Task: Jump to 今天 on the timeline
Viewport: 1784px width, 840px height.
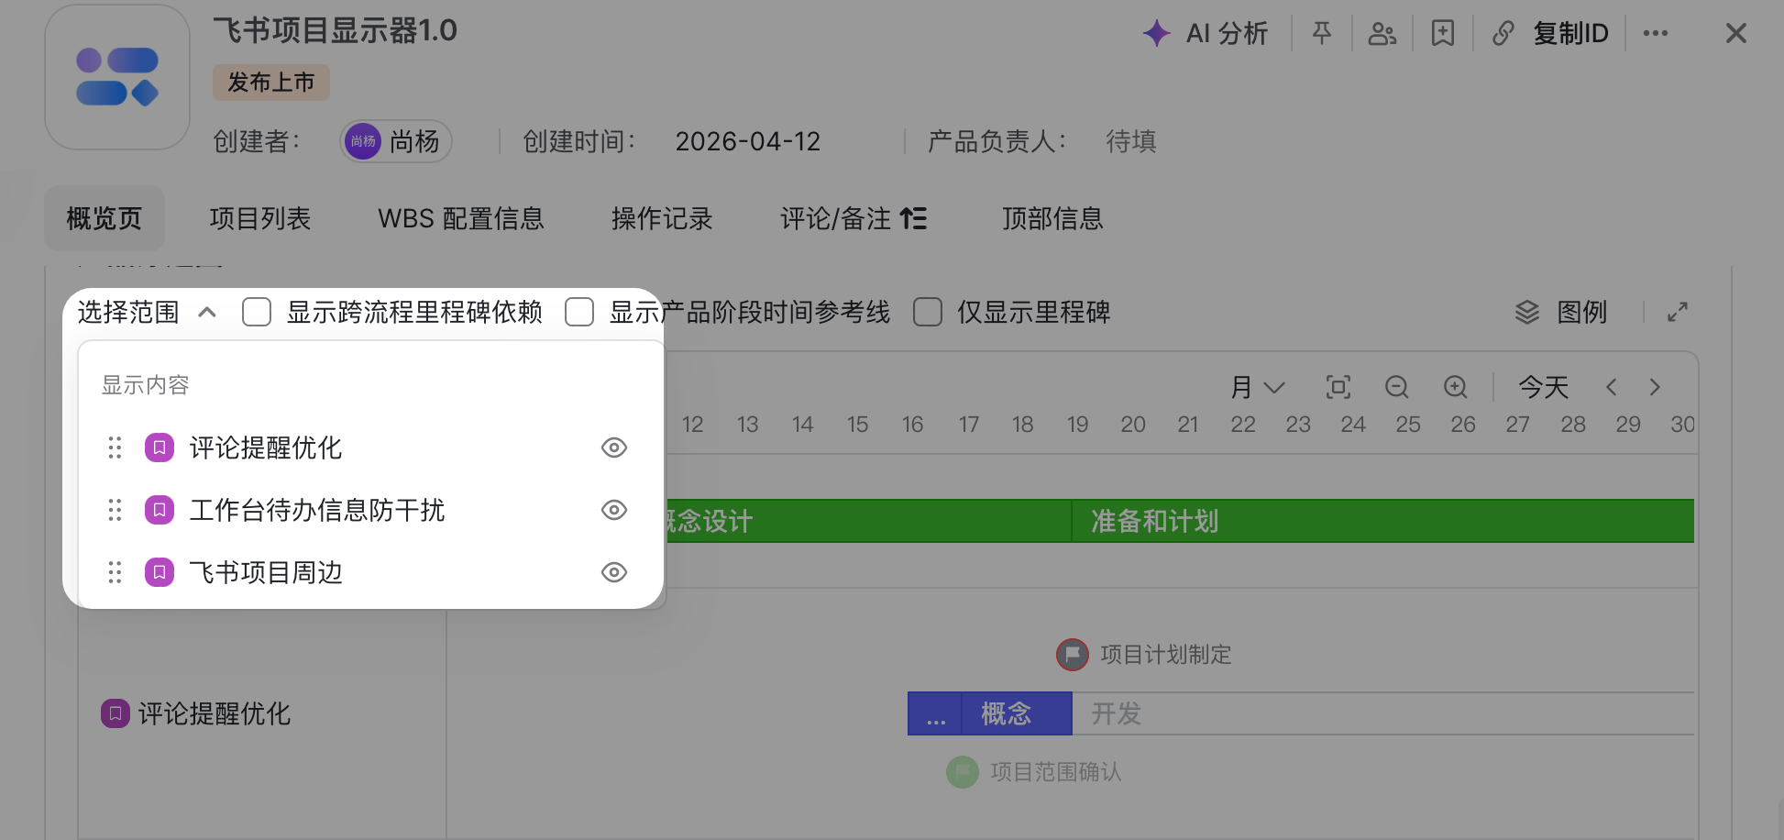Action: coord(1544,387)
